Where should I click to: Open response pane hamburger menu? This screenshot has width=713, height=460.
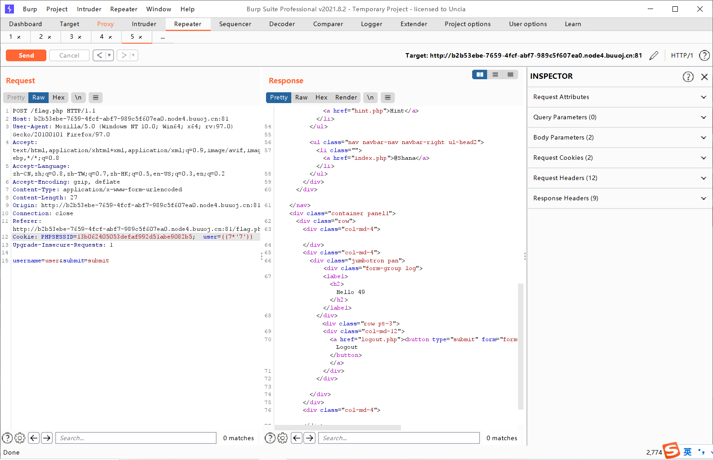tap(388, 97)
